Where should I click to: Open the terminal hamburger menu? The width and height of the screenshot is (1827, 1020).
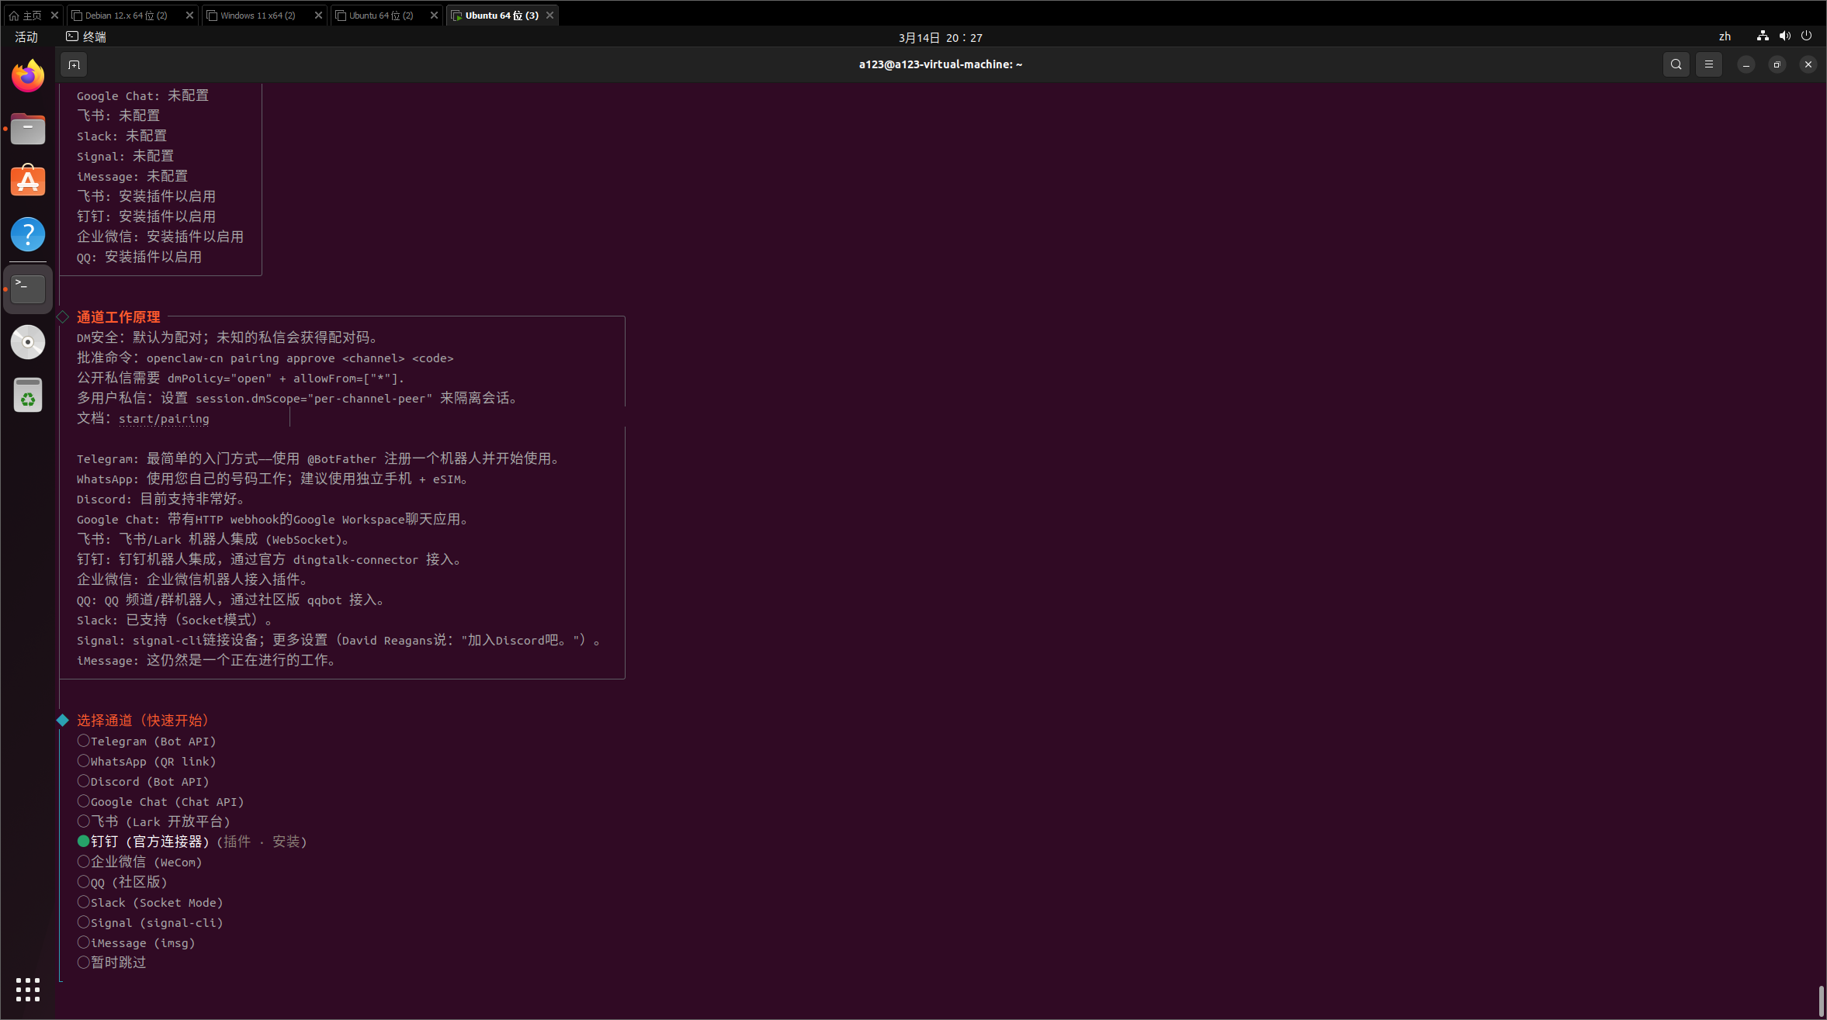(1708, 64)
